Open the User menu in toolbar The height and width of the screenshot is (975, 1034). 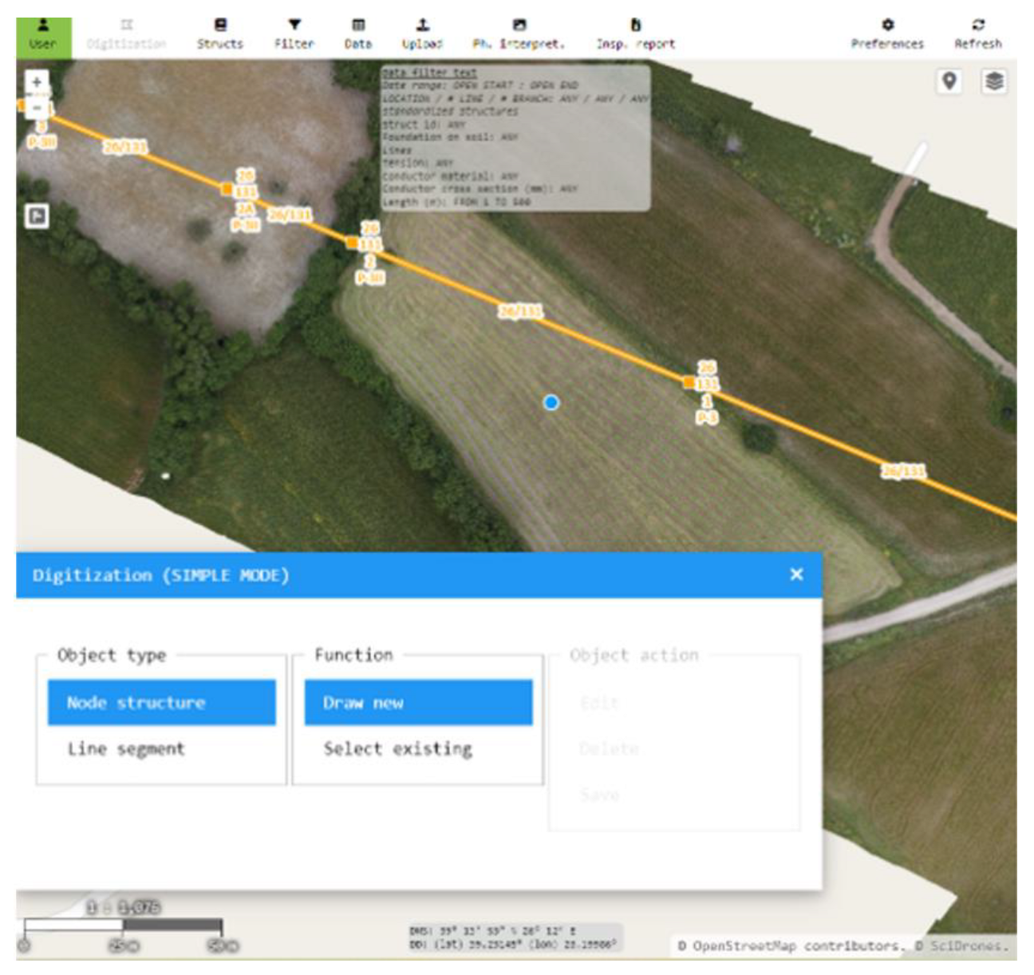[43, 36]
